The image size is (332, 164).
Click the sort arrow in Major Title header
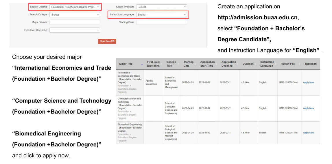click(142, 65)
